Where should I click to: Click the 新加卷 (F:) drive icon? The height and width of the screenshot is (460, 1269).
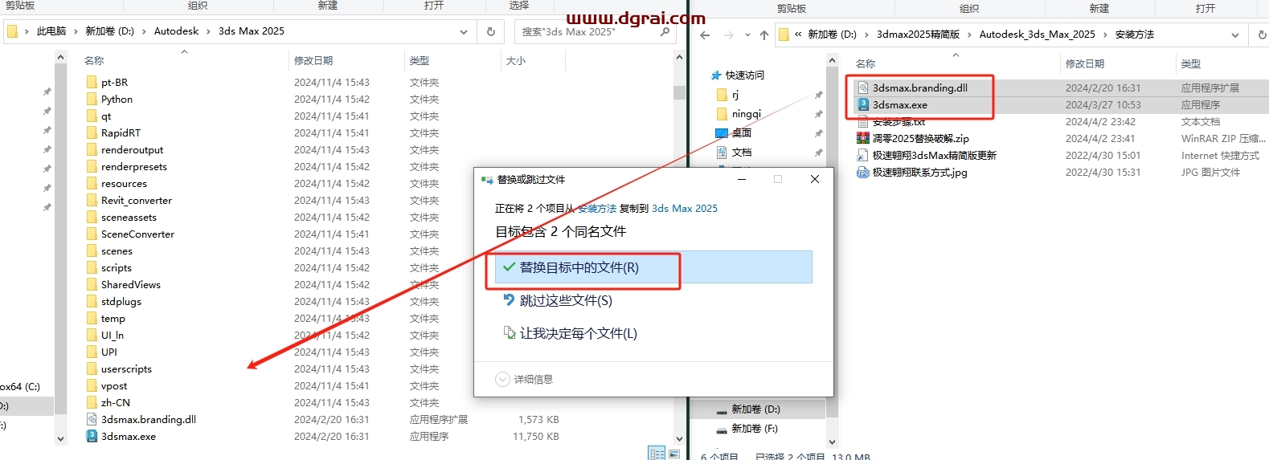[721, 429]
